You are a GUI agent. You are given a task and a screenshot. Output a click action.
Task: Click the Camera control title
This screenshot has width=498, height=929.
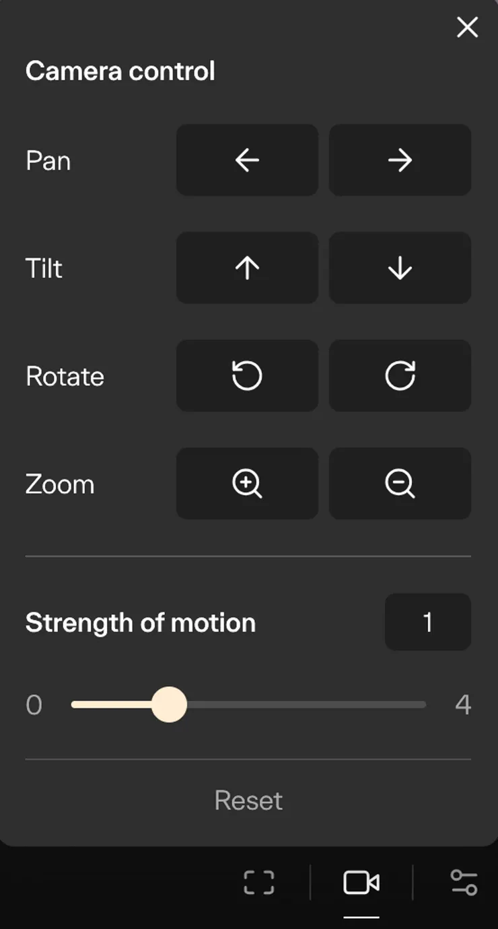click(120, 71)
